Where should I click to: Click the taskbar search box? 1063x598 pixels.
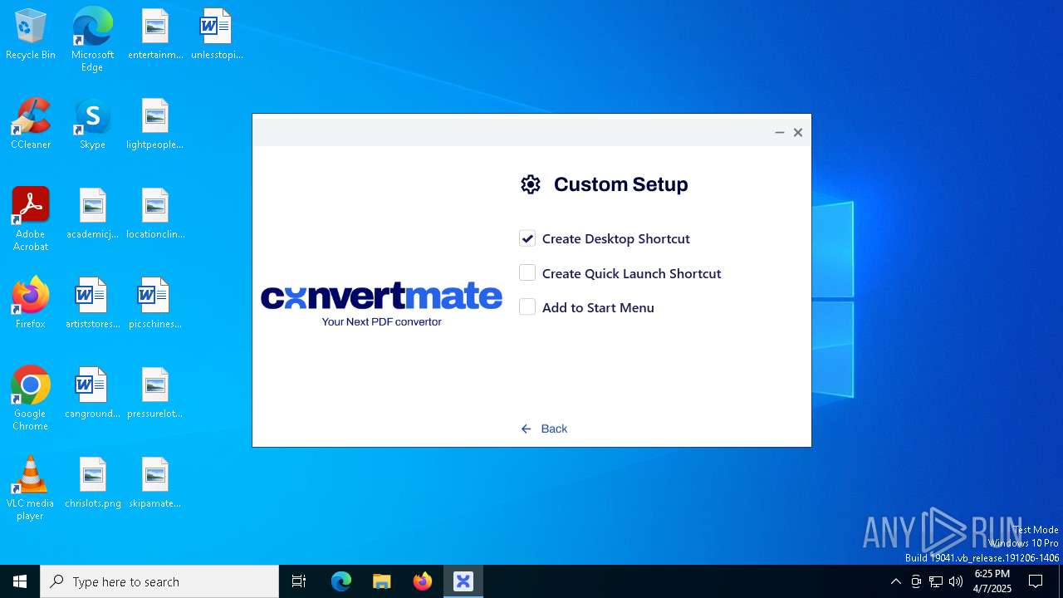(x=159, y=581)
